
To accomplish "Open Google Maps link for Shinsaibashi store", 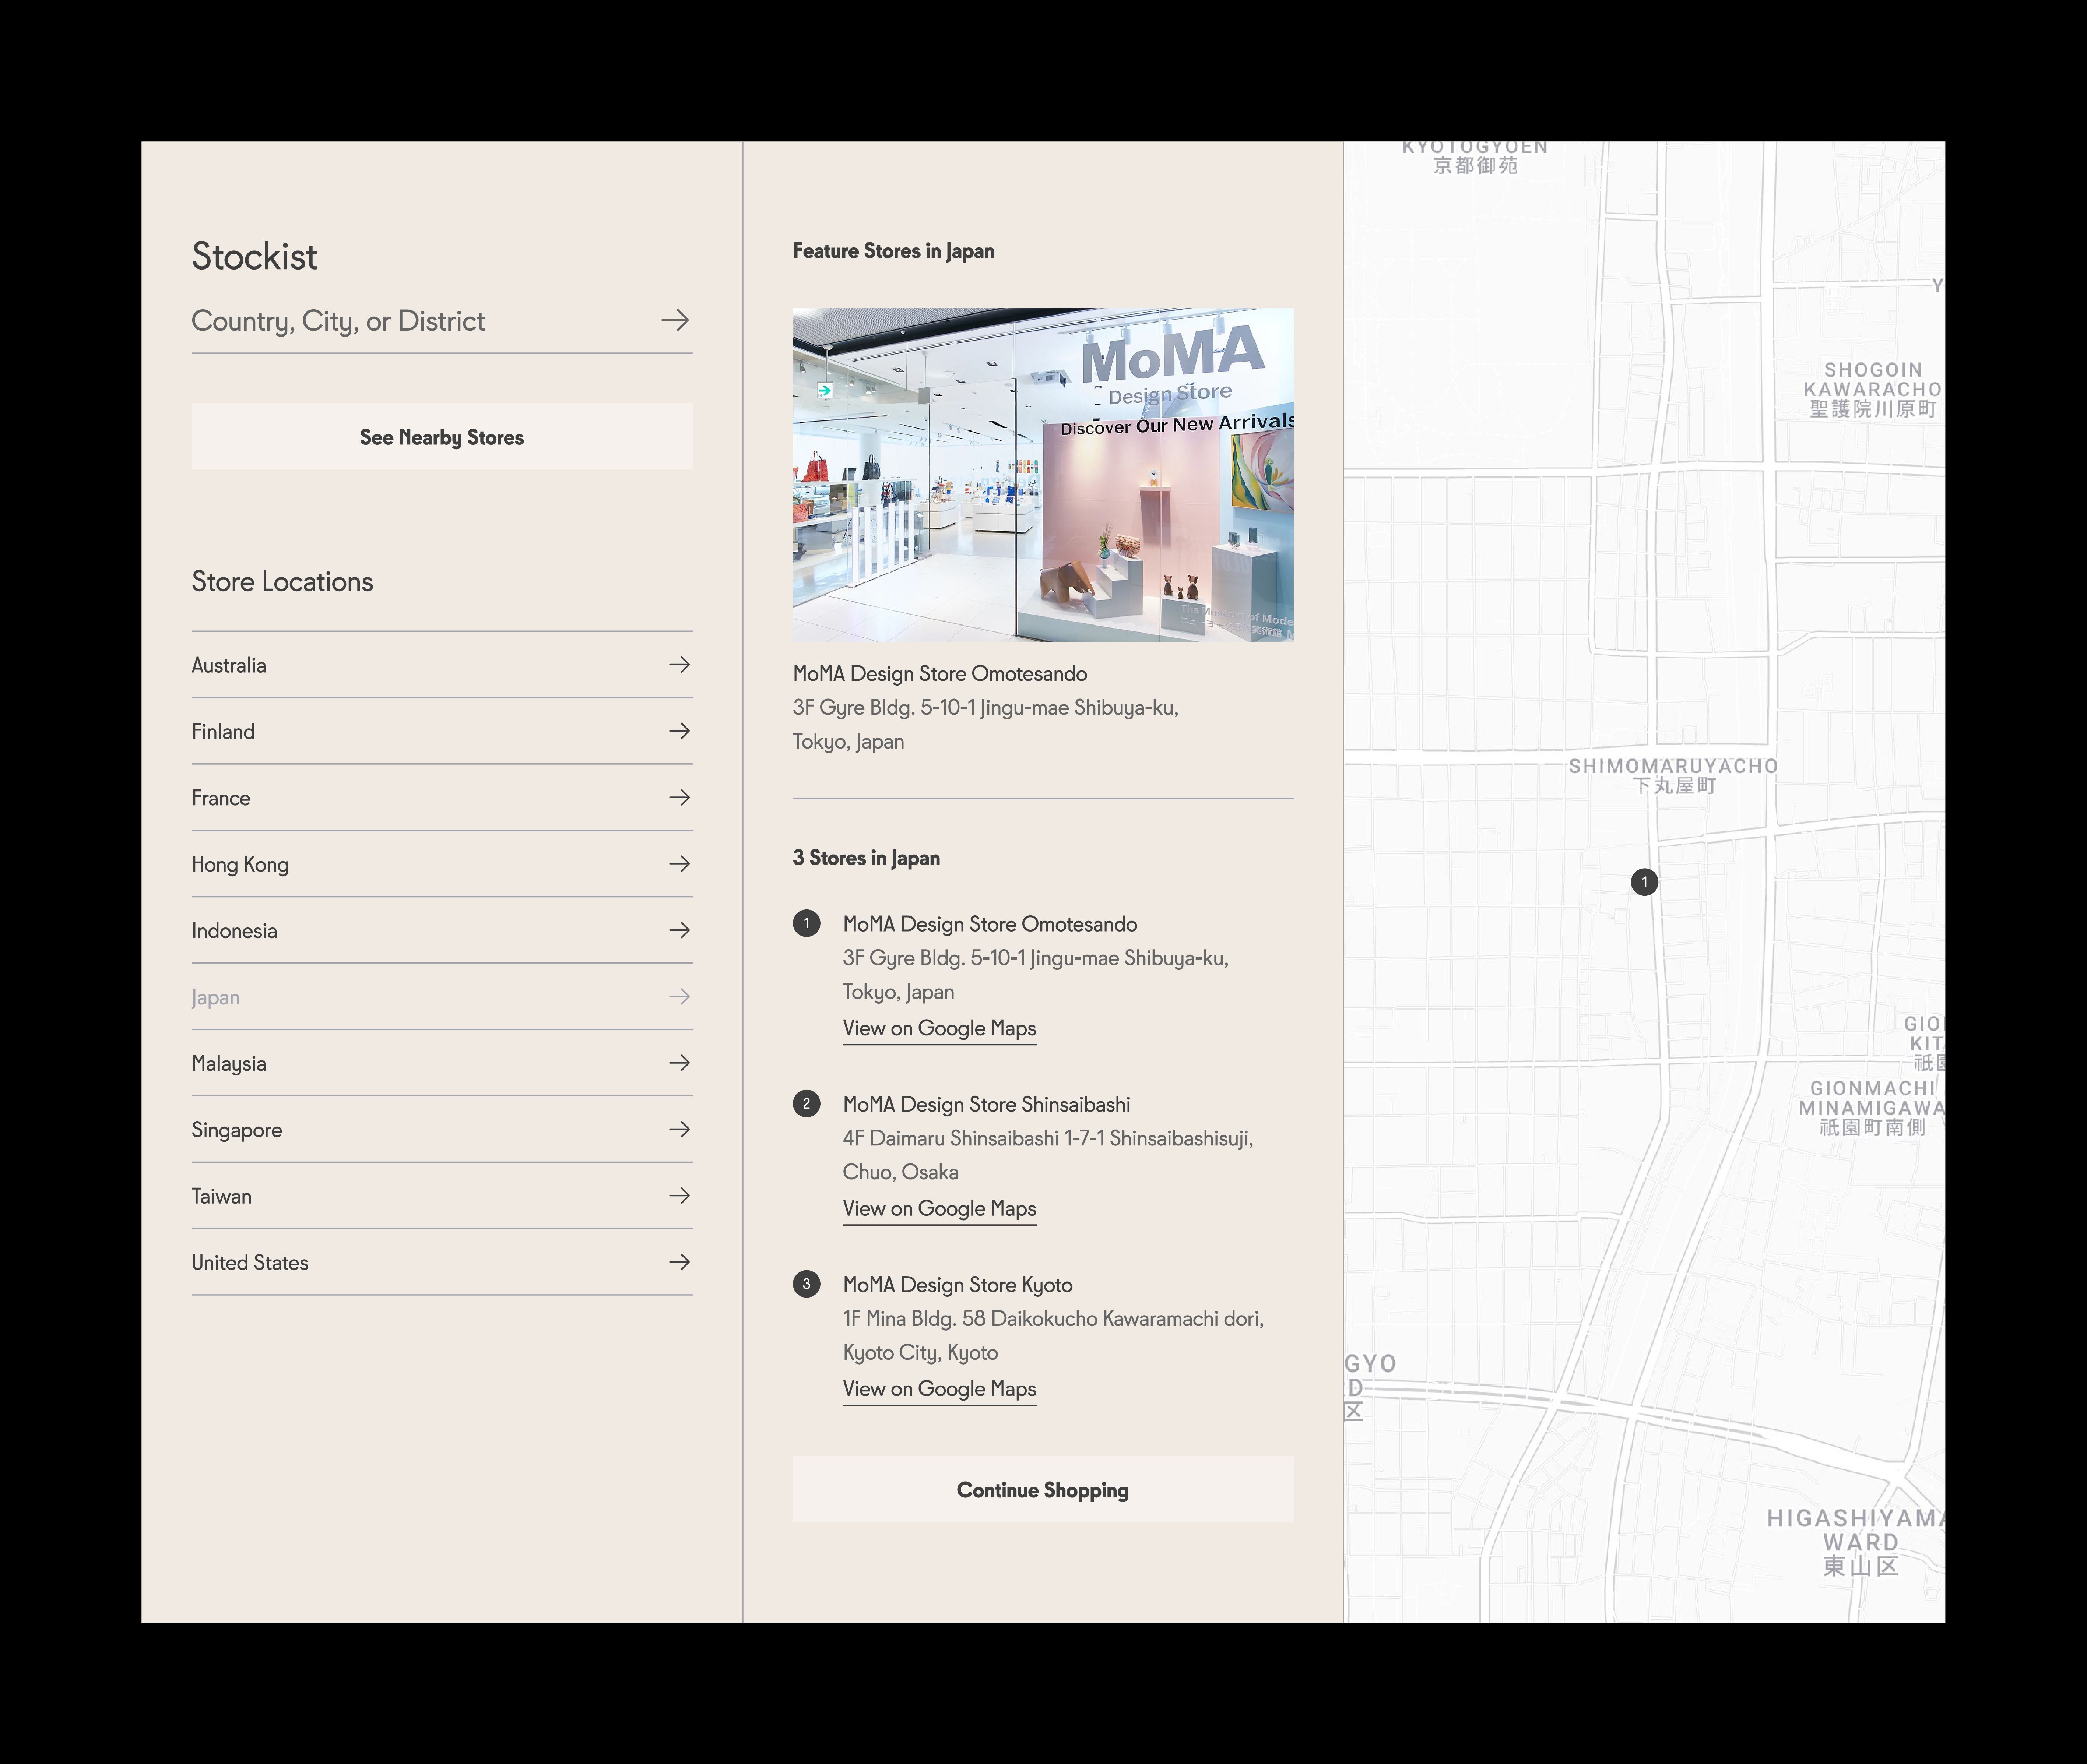I will coord(939,1209).
